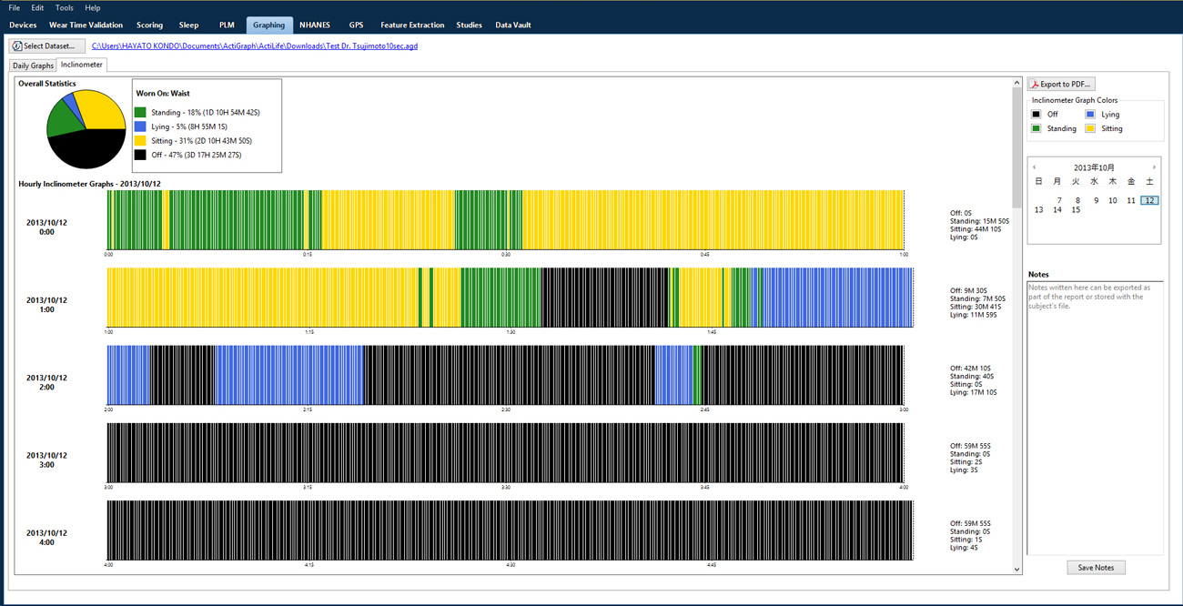Open the Wear Time Validation tab
The image size is (1183, 606).
tap(86, 25)
